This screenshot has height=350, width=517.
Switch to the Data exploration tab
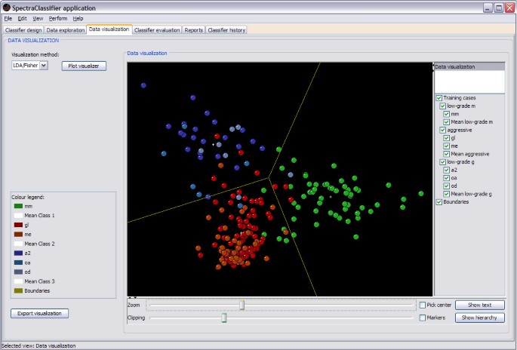coord(66,29)
